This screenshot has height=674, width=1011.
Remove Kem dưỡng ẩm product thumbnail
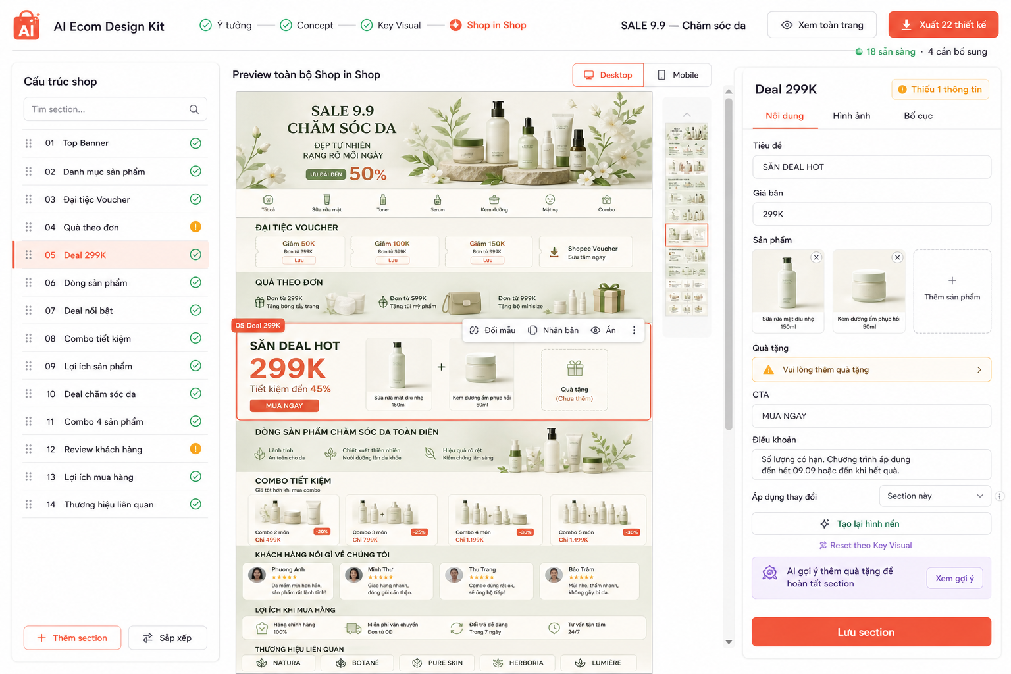[x=897, y=257]
